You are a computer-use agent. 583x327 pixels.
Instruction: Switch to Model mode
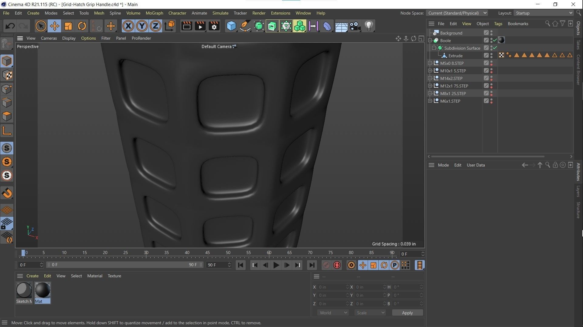7,61
